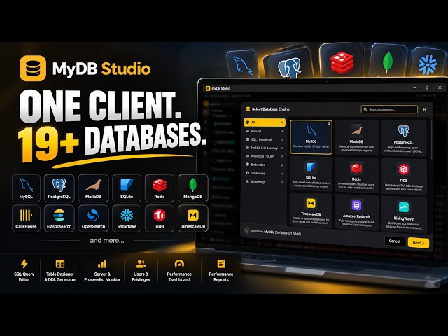448x336 pixels.
Task: Minimize the myDB Studio window
Action: coord(414,87)
